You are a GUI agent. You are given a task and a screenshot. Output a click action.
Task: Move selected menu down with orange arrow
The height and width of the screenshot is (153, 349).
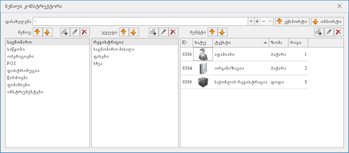click(x=47, y=32)
